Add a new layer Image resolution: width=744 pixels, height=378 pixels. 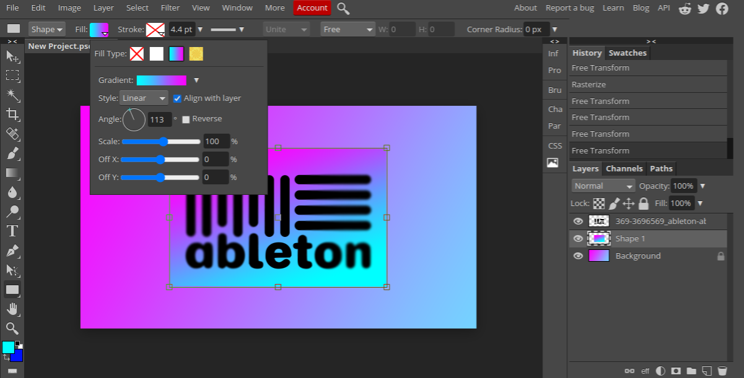click(x=707, y=371)
